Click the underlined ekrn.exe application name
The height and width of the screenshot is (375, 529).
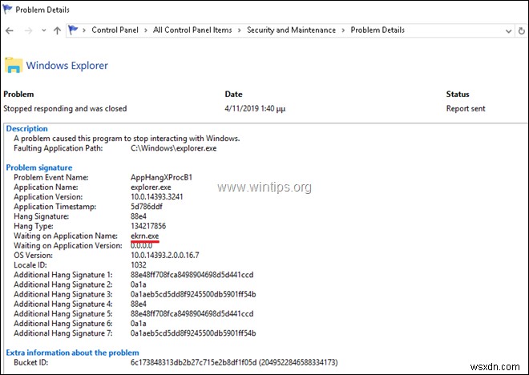pyautogui.click(x=146, y=236)
